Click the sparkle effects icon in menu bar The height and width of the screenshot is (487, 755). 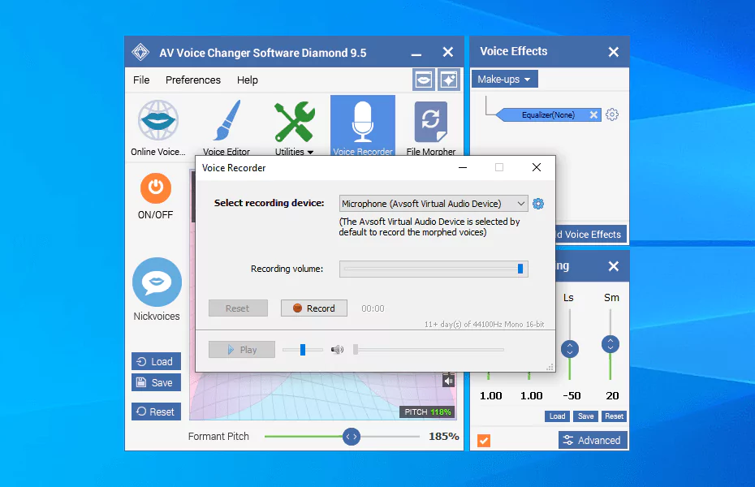[449, 80]
